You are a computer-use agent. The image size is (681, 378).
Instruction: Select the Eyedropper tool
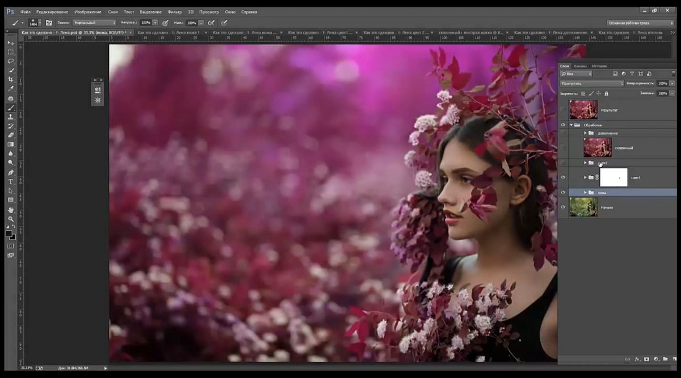pos(10,88)
